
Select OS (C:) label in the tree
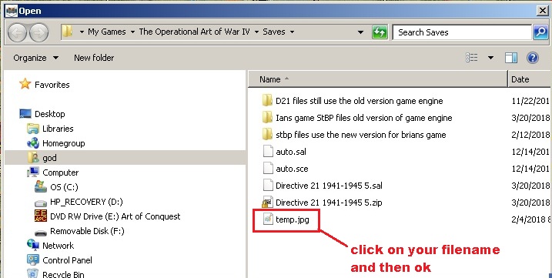[64, 187]
